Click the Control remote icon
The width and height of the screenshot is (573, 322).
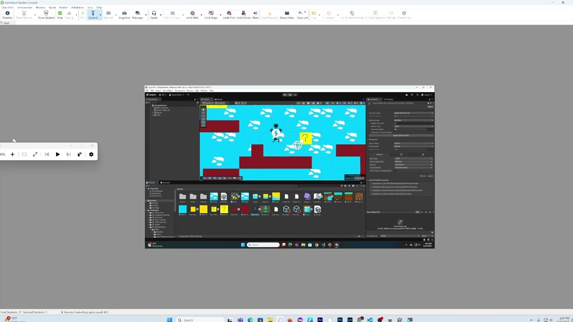point(93,15)
